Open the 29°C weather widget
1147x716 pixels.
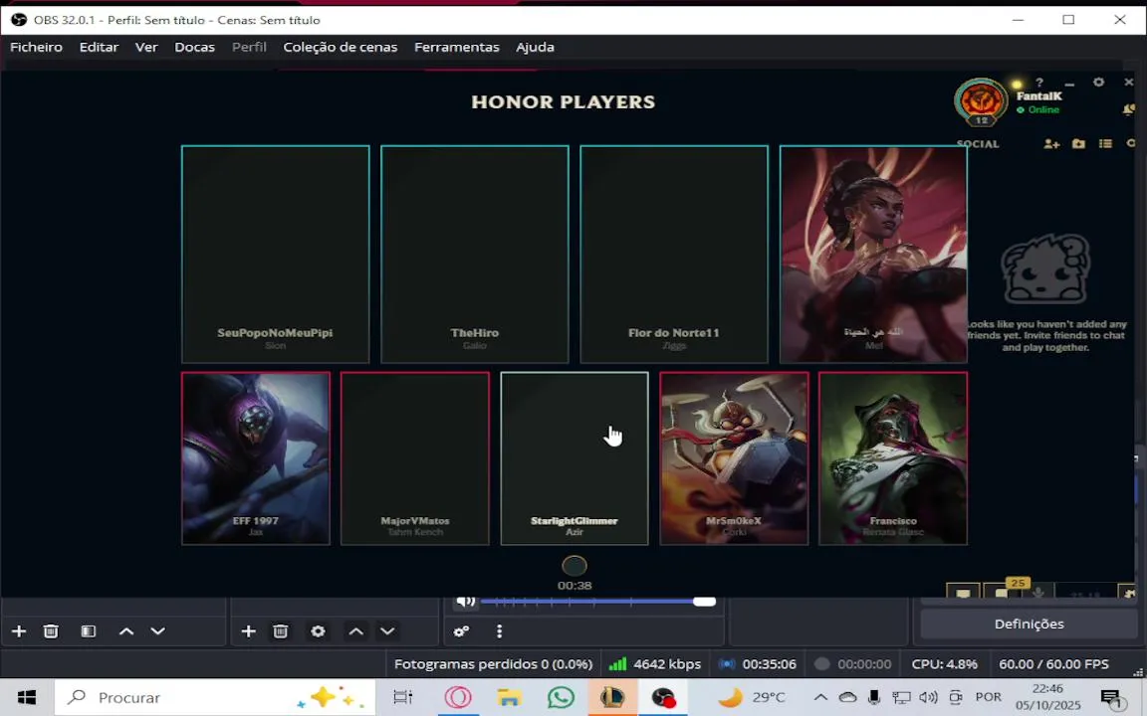coord(751,698)
